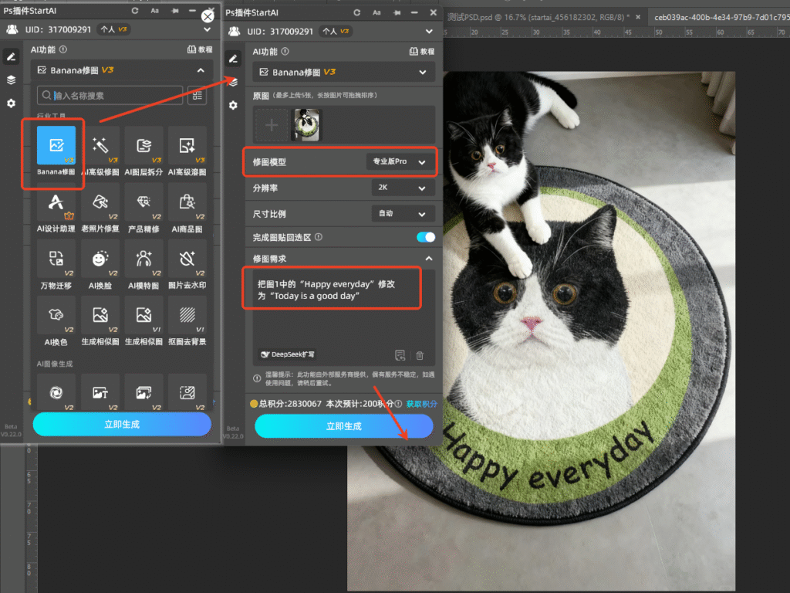Switch to the 测试PSD.psd document tab
790x593 pixels.
pos(537,16)
